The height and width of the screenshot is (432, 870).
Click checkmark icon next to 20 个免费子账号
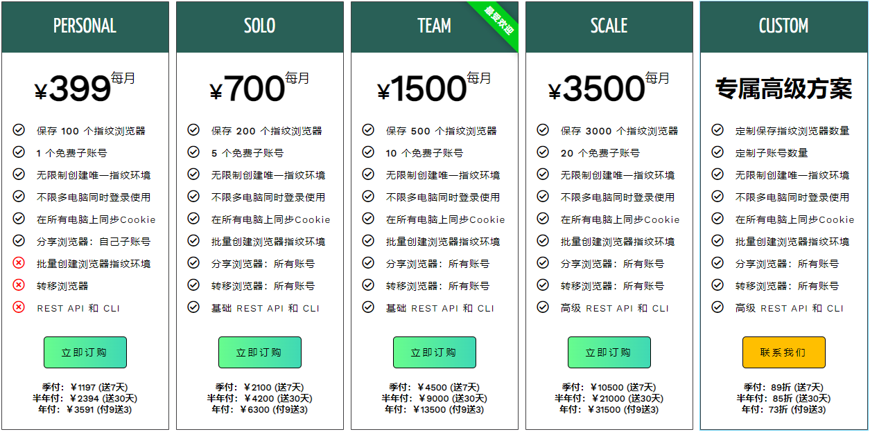[x=543, y=152]
